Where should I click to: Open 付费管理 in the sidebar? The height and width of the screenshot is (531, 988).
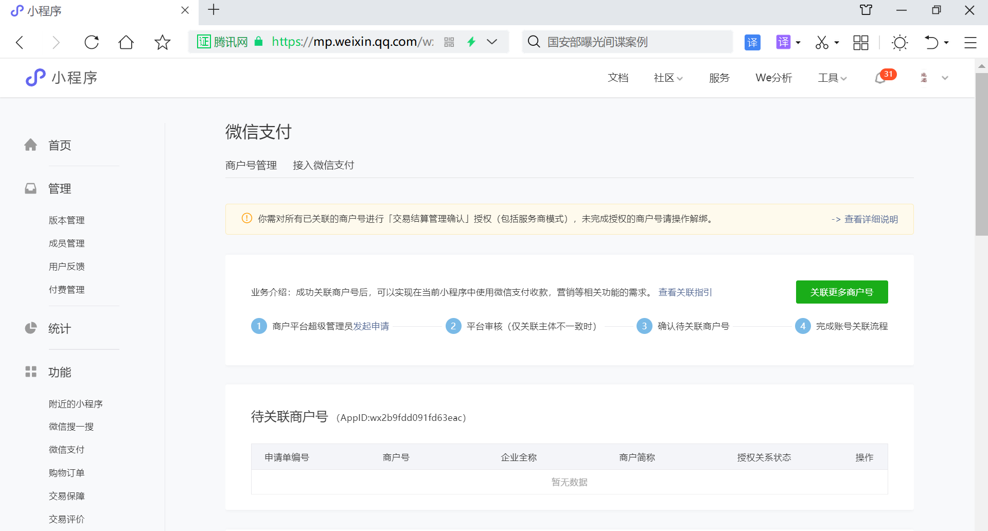point(67,290)
